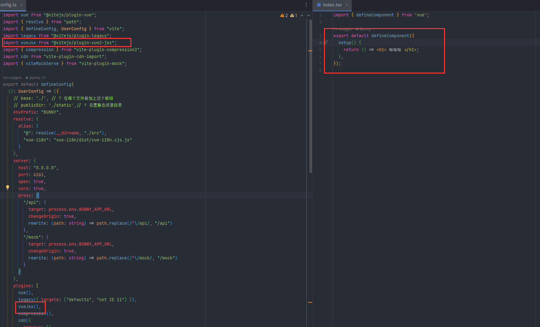Click the viteMockServe identifier
The image size is (540, 327).
[42, 64]
